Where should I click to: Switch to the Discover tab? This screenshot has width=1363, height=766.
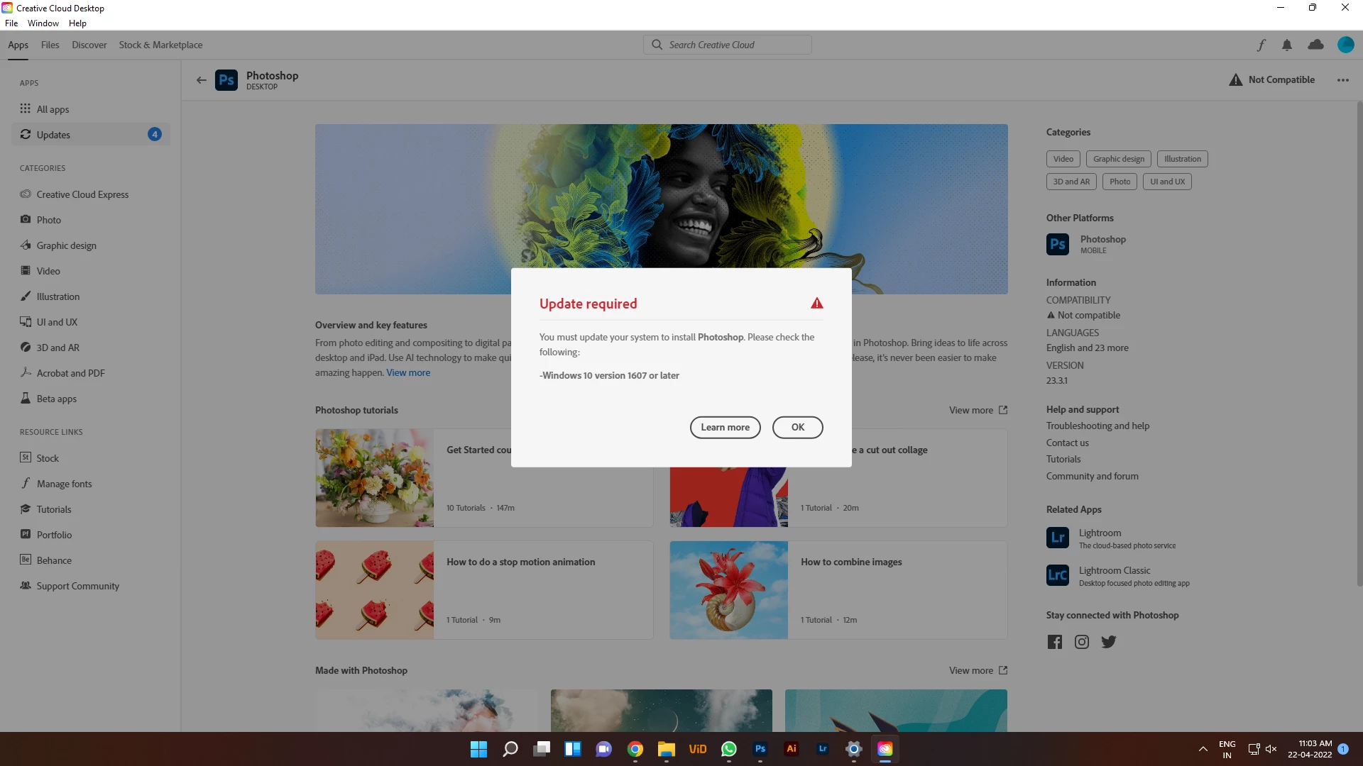(89, 45)
